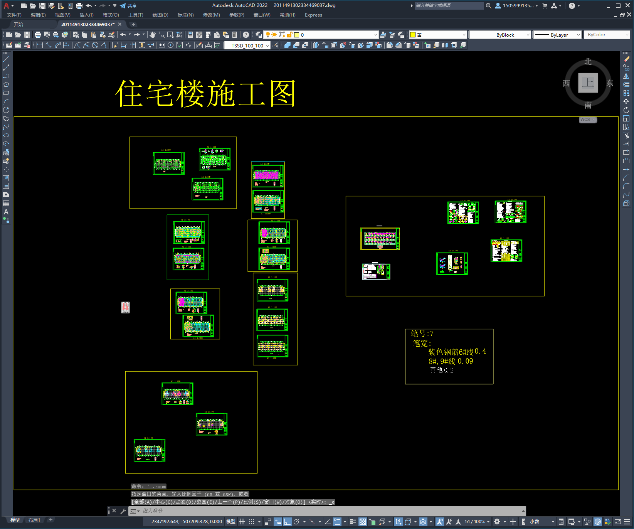
Task: Open the AutoCAD application menu logo
Action: point(7,6)
